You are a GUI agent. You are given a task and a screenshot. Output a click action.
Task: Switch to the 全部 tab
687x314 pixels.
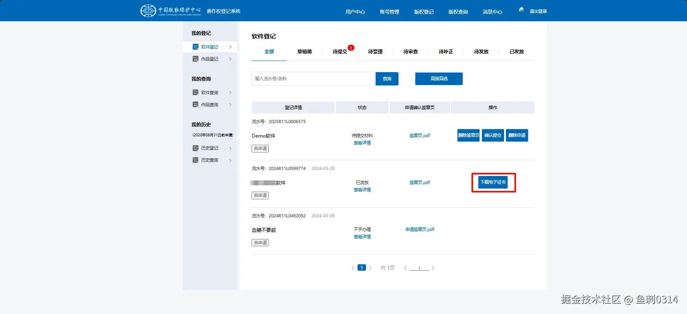269,51
